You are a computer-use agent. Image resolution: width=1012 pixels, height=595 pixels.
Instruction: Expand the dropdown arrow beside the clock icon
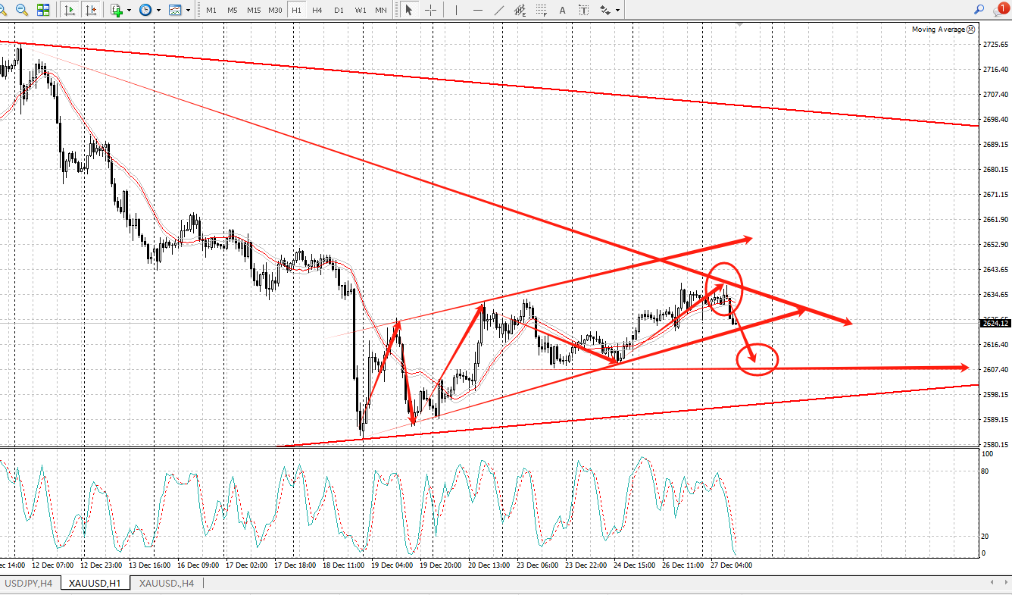coord(158,11)
